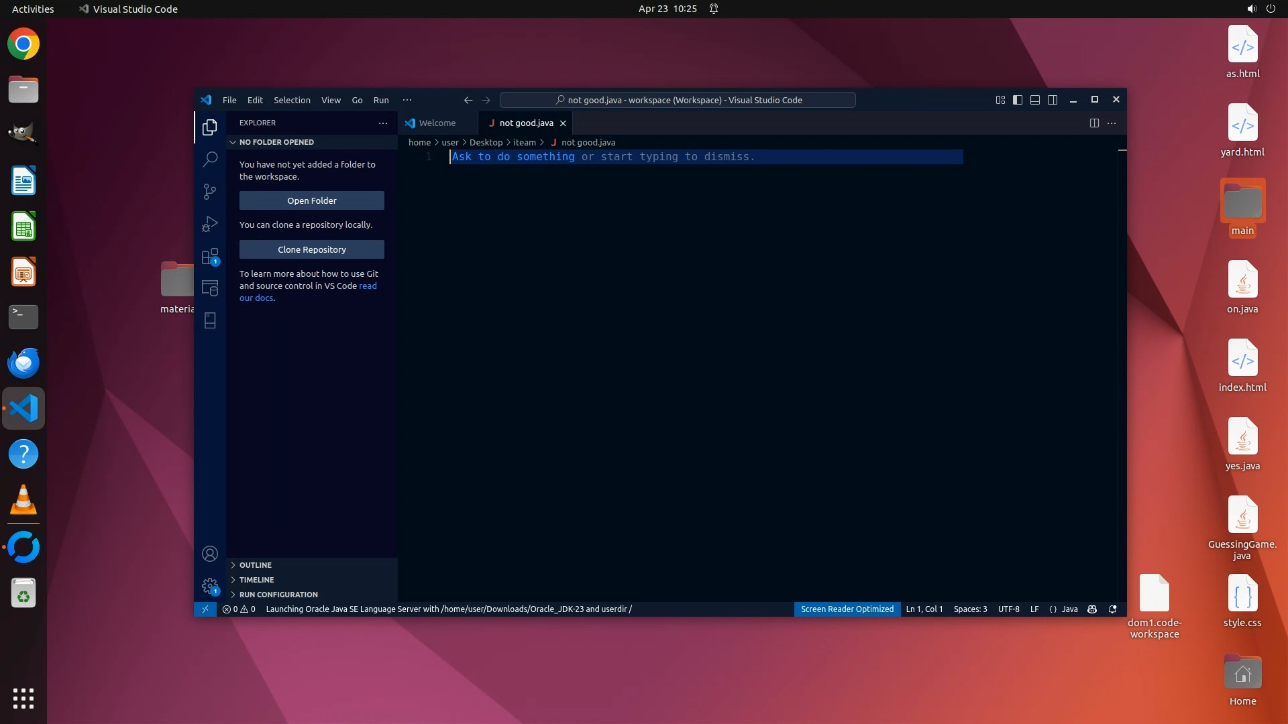Open the Extensions view
The image size is (1288, 724).
tap(210, 256)
